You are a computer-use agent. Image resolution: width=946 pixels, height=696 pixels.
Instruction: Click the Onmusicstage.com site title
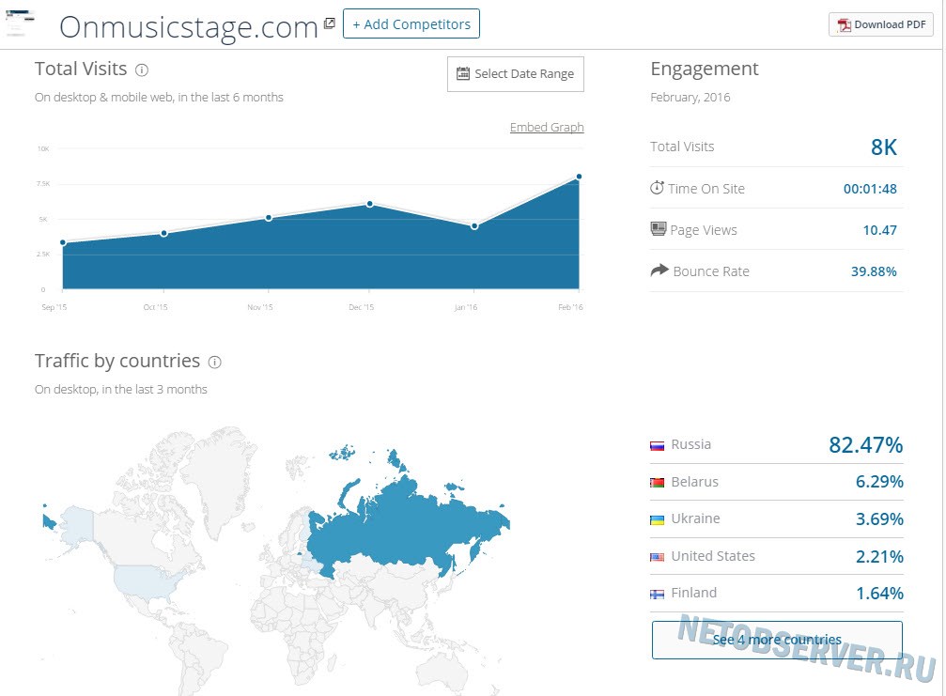(x=188, y=26)
